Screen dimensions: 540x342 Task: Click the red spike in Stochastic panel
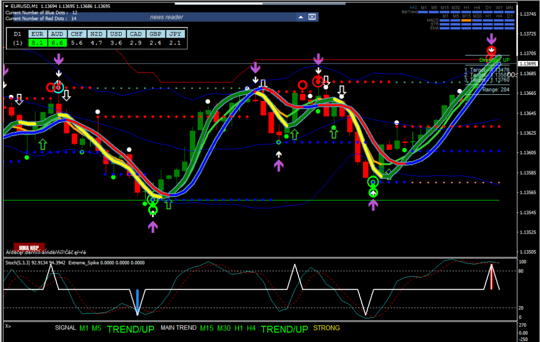coord(491,277)
